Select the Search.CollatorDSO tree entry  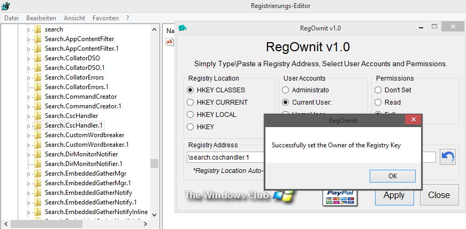[72, 58]
